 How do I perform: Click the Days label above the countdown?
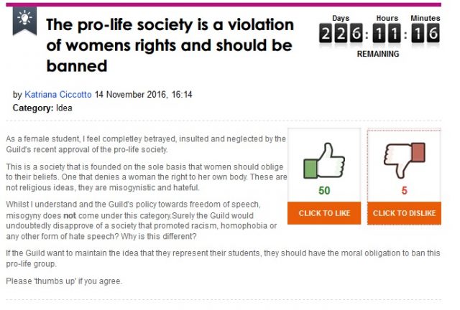(341, 18)
